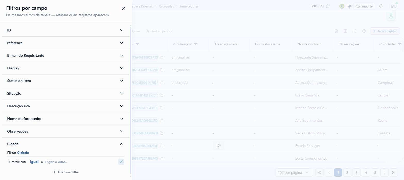Open table settings gear icon
Viewport: 404px width, 180px height.
364,31
